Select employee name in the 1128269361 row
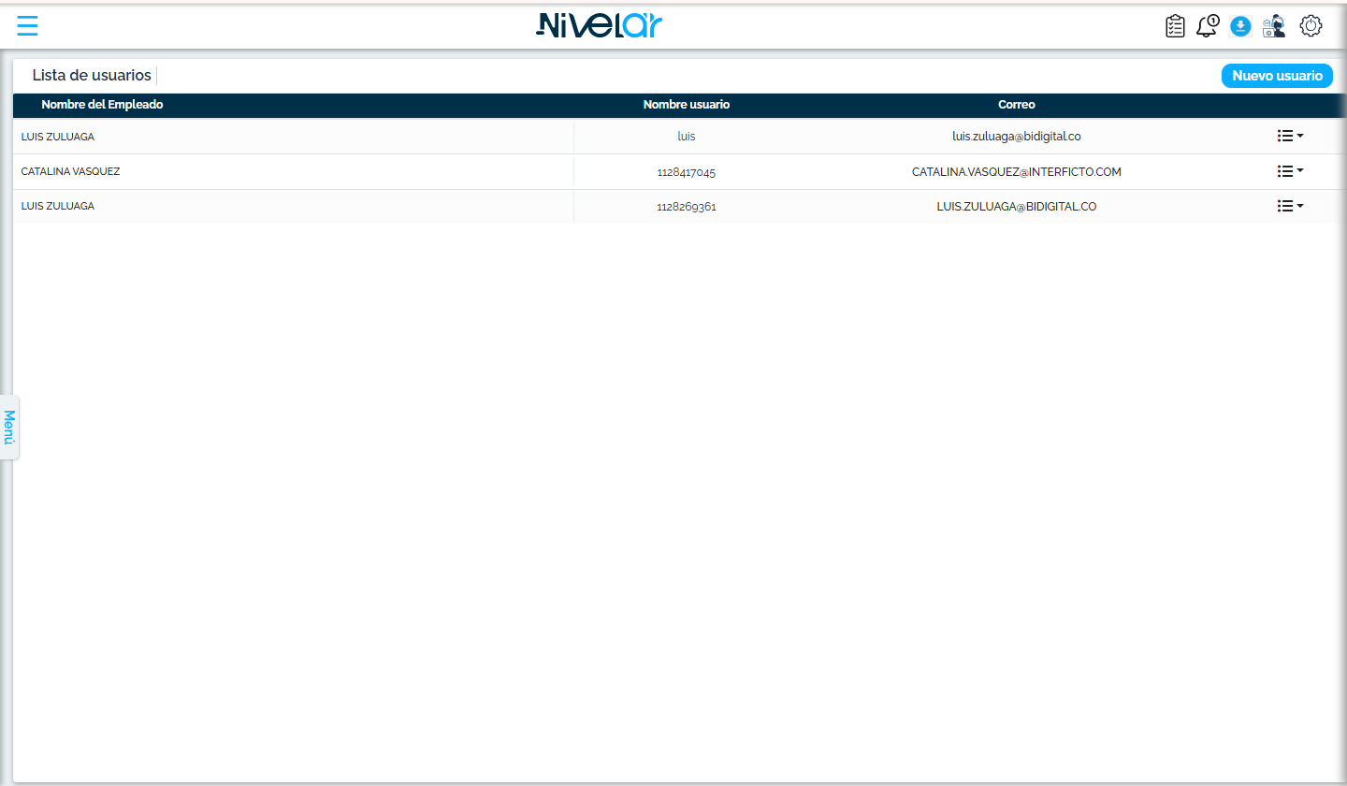Image resolution: width=1347 pixels, height=786 pixels. [x=58, y=206]
